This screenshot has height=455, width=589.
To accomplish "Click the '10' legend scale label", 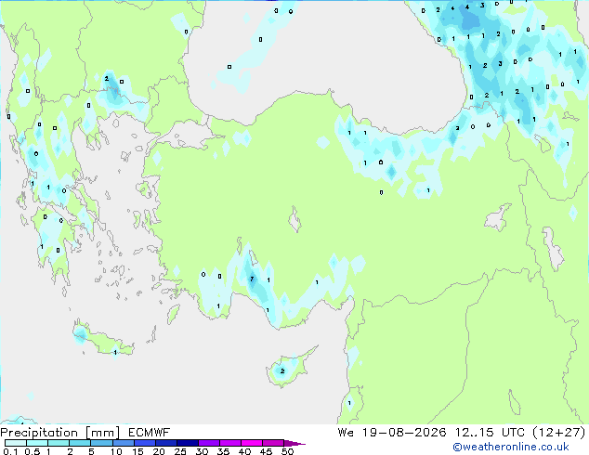I will pyautogui.click(x=116, y=451).
